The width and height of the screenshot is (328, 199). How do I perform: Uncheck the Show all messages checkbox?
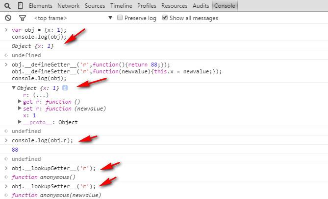[165, 18]
